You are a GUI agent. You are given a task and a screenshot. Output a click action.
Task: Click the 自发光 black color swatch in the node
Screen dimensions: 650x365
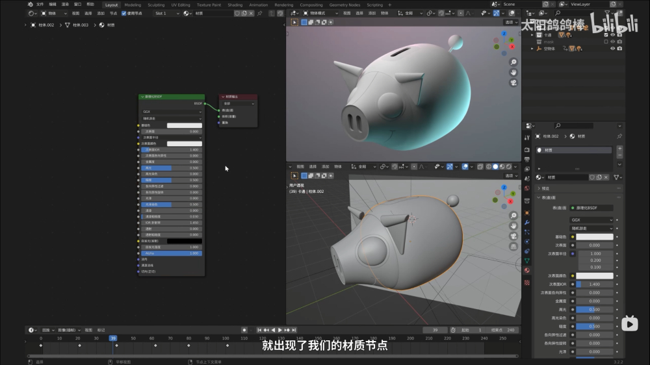tap(185, 241)
